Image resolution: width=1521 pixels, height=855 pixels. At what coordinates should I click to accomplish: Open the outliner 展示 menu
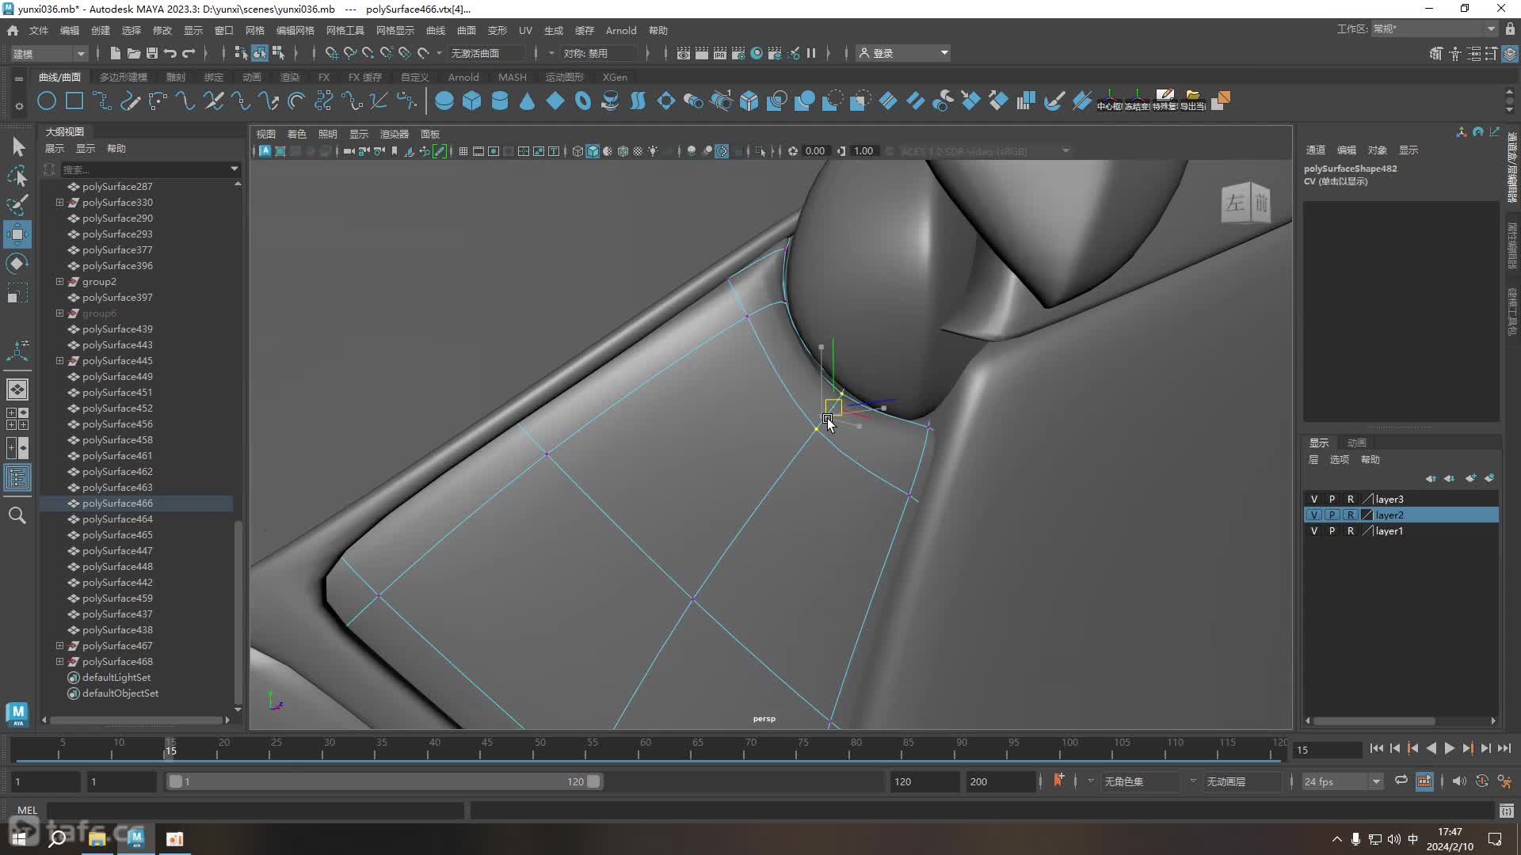(x=55, y=149)
